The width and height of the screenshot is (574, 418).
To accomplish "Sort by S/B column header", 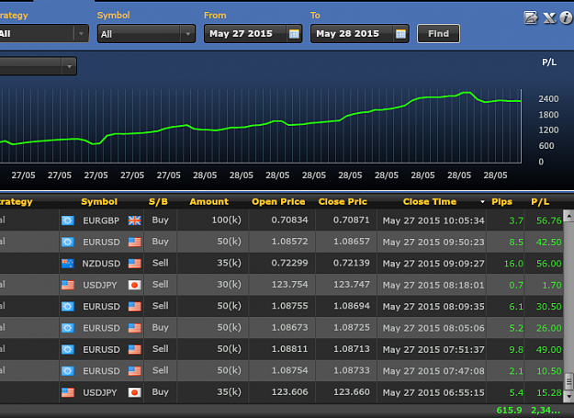I will [x=158, y=202].
